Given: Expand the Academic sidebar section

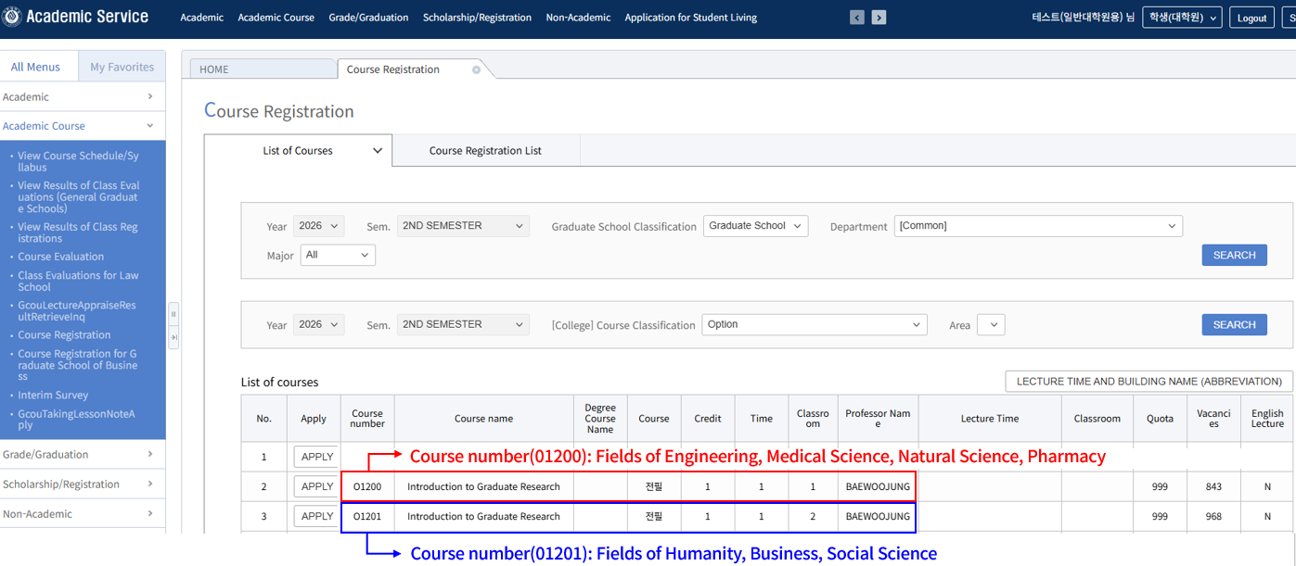Looking at the screenshot, I should click(83, 96).
